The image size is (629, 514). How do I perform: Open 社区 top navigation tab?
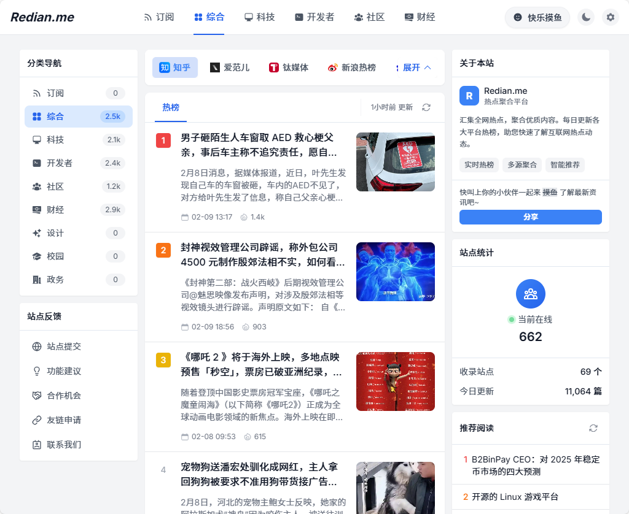369,17
